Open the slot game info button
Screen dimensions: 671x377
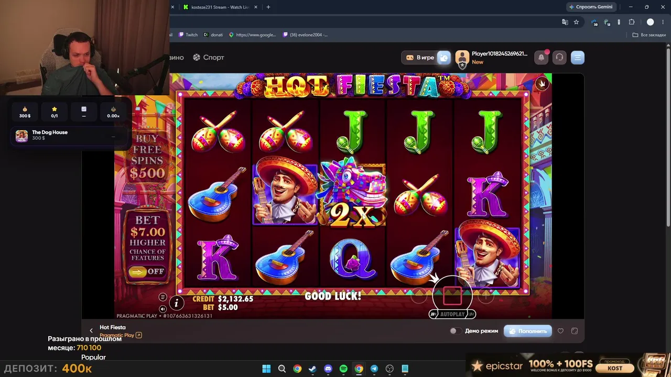[x=177, y=303]
